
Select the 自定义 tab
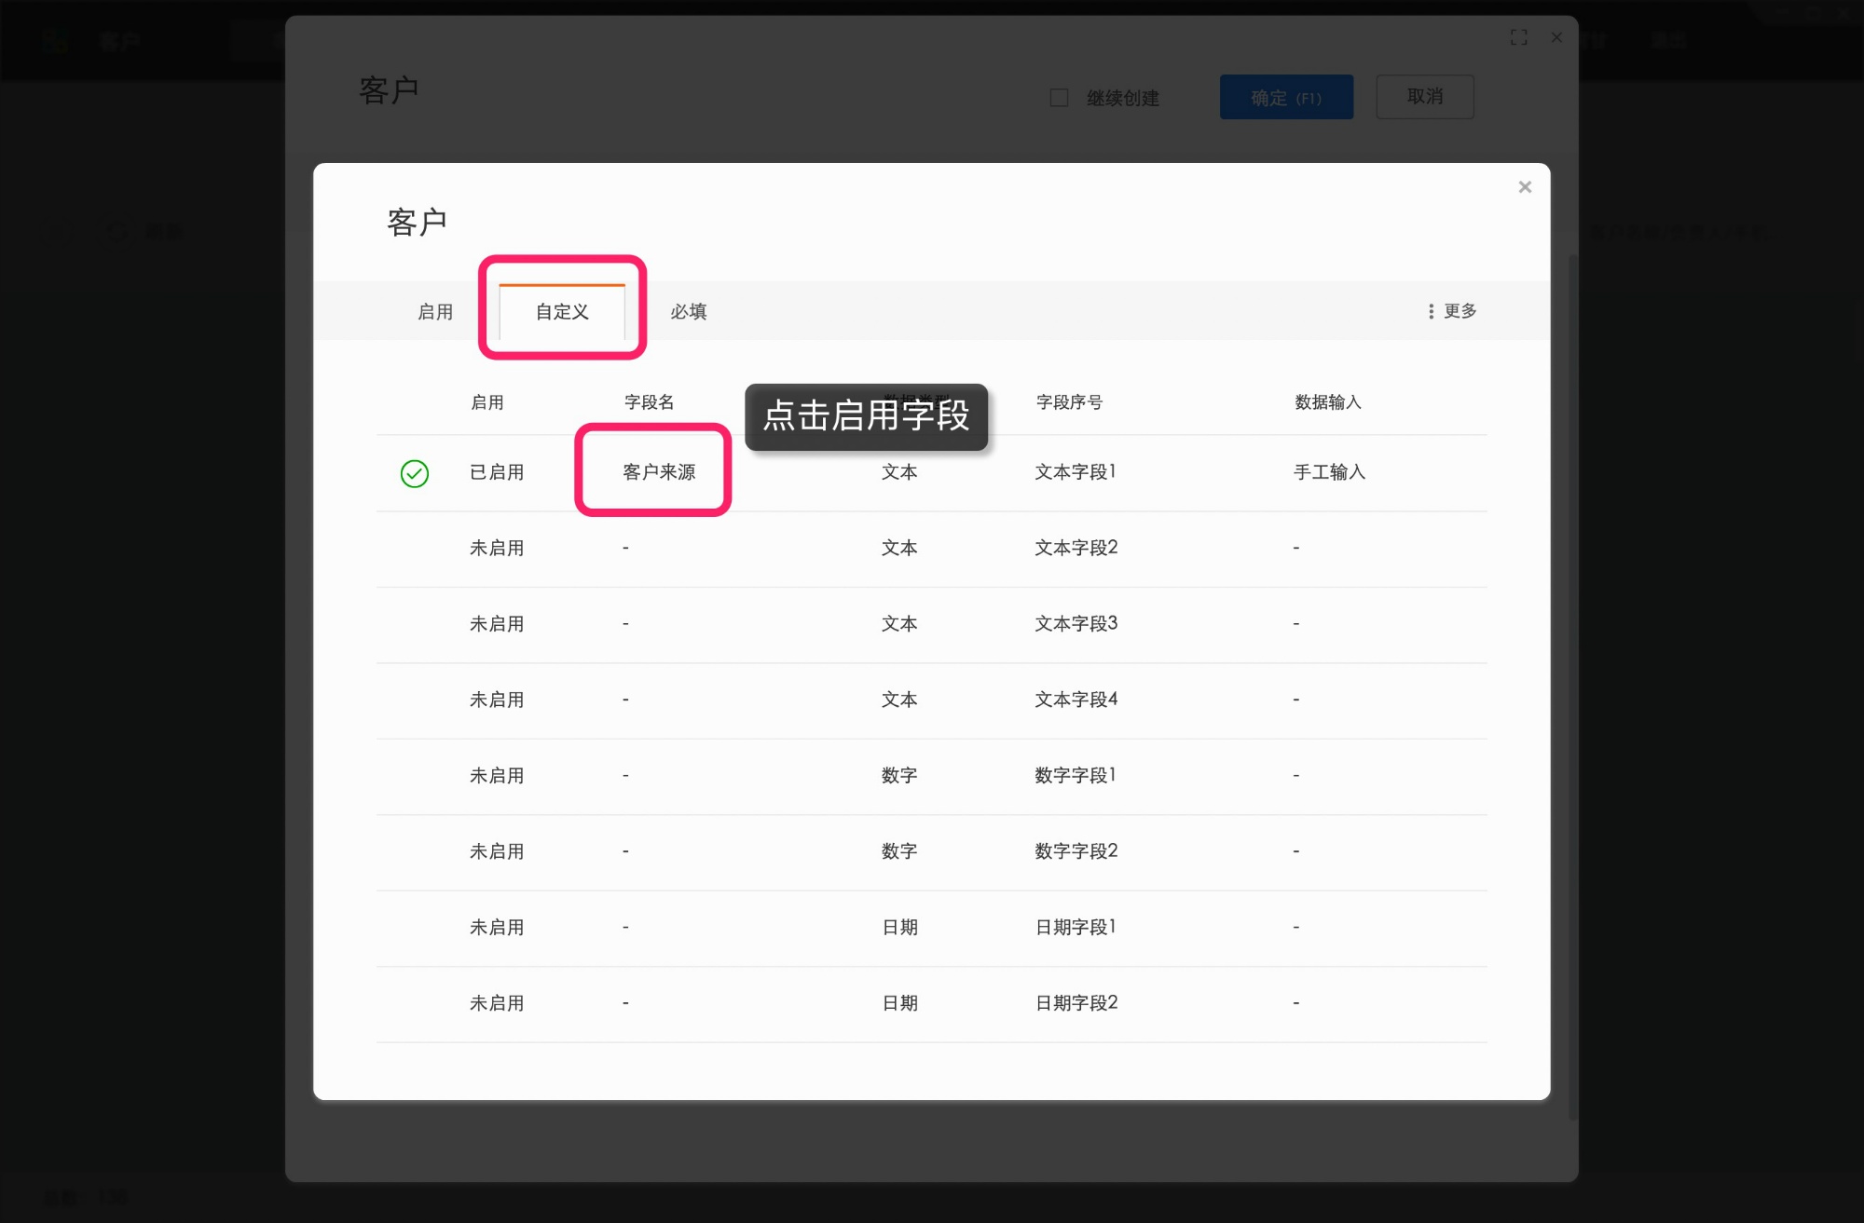(x=562, y=312)
